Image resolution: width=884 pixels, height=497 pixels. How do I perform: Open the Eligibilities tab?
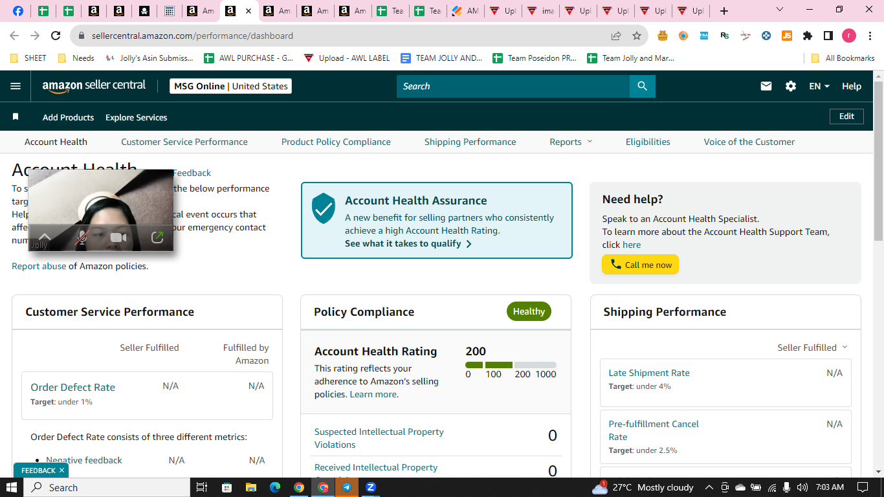(648, 142)
